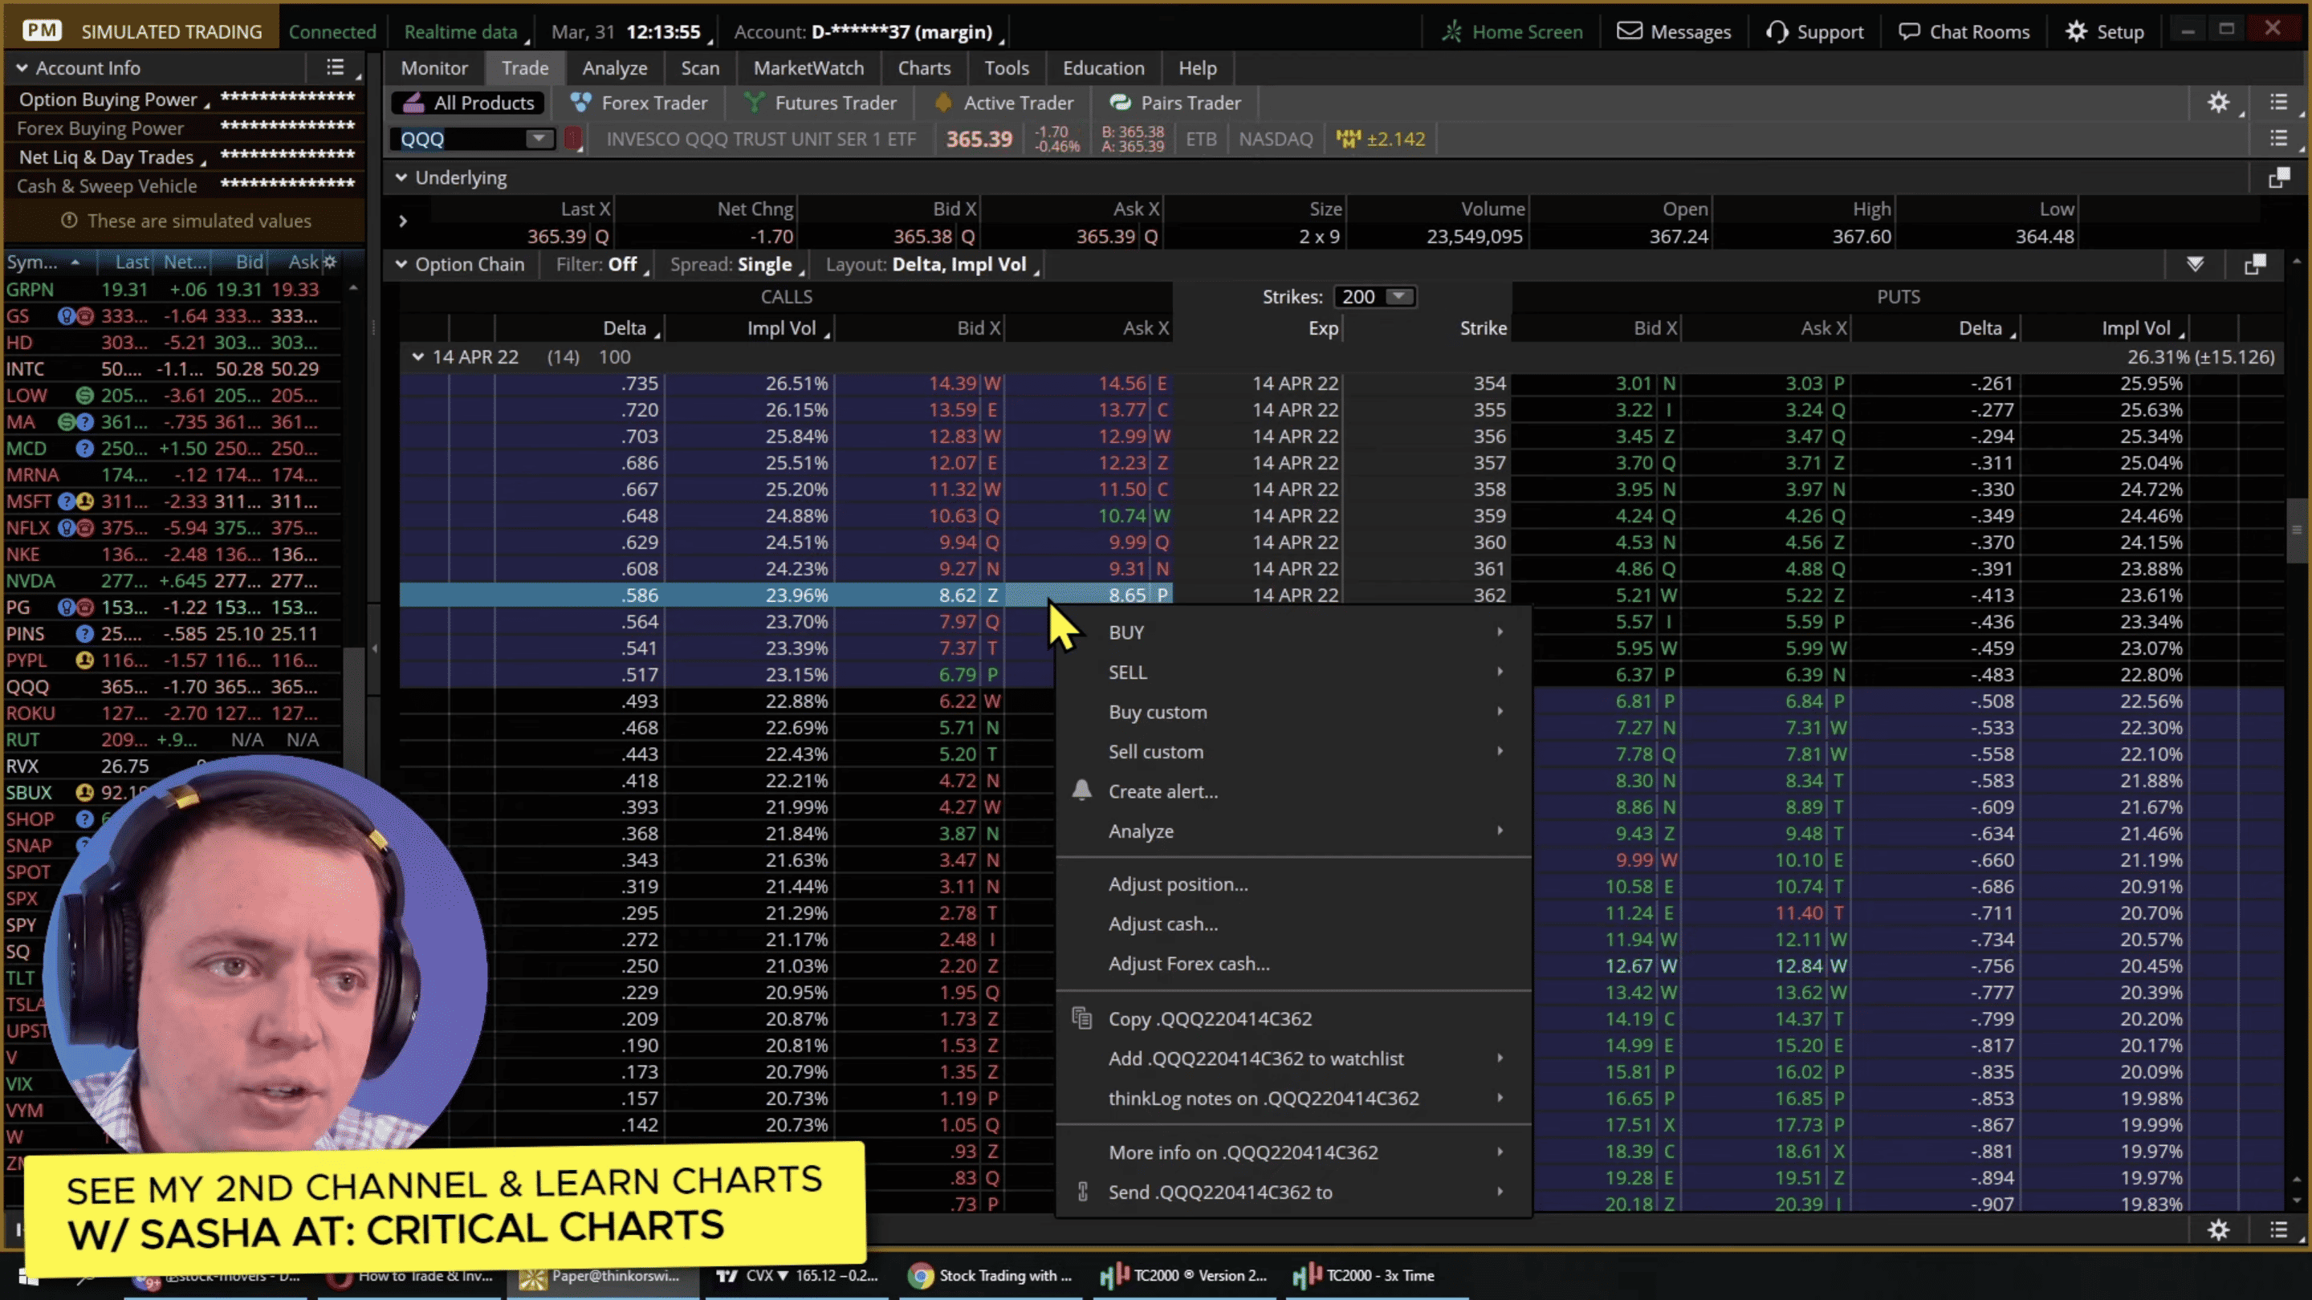Click the Forex Trader icon

580,102
